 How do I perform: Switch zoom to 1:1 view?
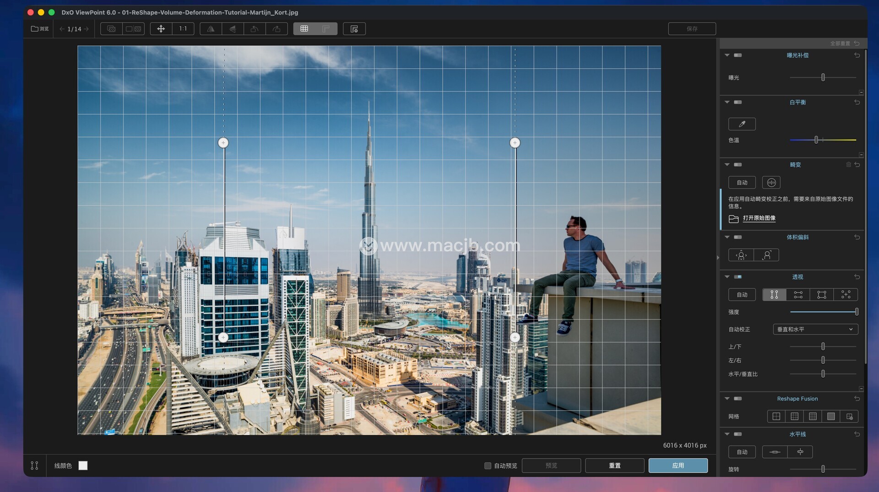pos(183,29)
